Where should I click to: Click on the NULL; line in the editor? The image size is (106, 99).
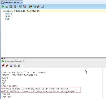(8, 16)
